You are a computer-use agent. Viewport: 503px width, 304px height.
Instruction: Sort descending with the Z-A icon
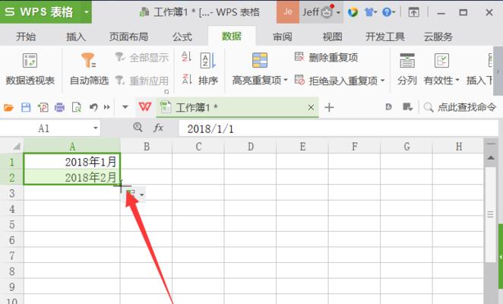(x=186, y=79)
